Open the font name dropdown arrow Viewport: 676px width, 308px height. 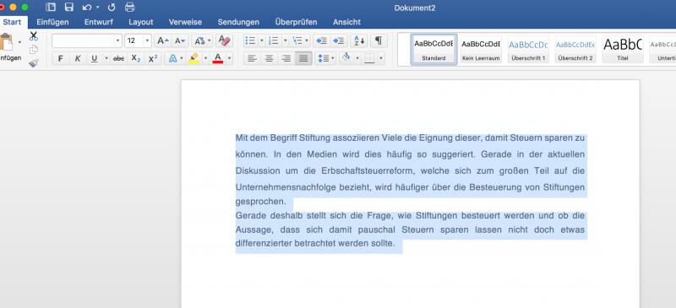117,41
